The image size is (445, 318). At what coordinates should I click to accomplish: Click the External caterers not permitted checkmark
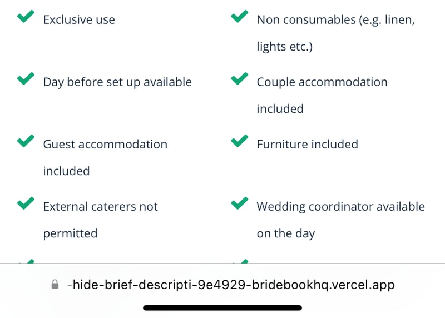pos(26,204)
